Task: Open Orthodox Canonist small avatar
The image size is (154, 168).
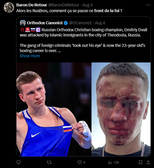Action: pyautogui.click(x=23, y=23)
